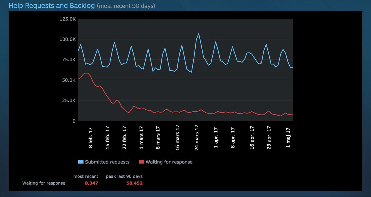Image resolution: width=371 pixels, height=197 pixels.
Task: Open the Help Requests and Backlog link
Action: [52, 5]
